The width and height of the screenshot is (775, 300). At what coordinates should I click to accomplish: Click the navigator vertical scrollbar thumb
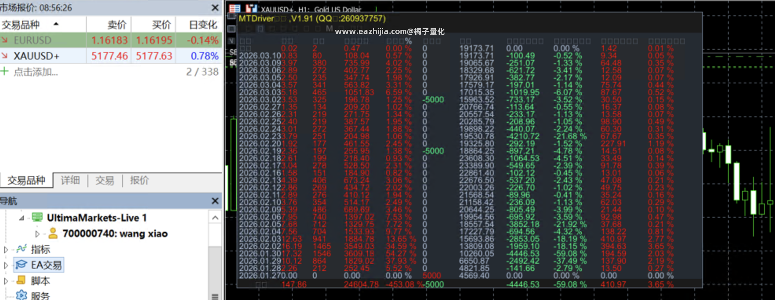(215, 273)
